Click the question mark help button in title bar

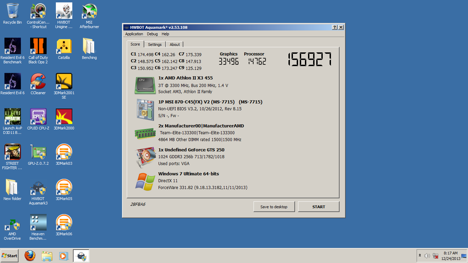click(x=335, y=27)
